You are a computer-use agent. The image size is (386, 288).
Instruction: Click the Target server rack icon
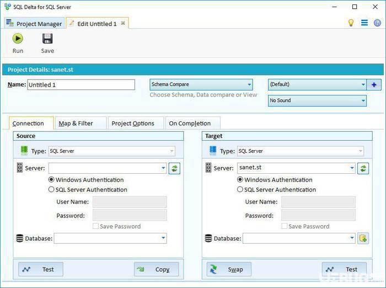[208, 168]
